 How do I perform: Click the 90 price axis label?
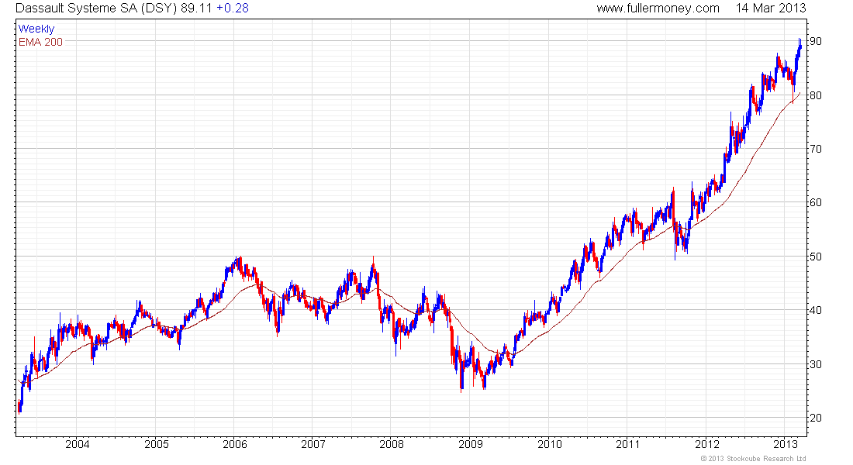click(816, 41)
